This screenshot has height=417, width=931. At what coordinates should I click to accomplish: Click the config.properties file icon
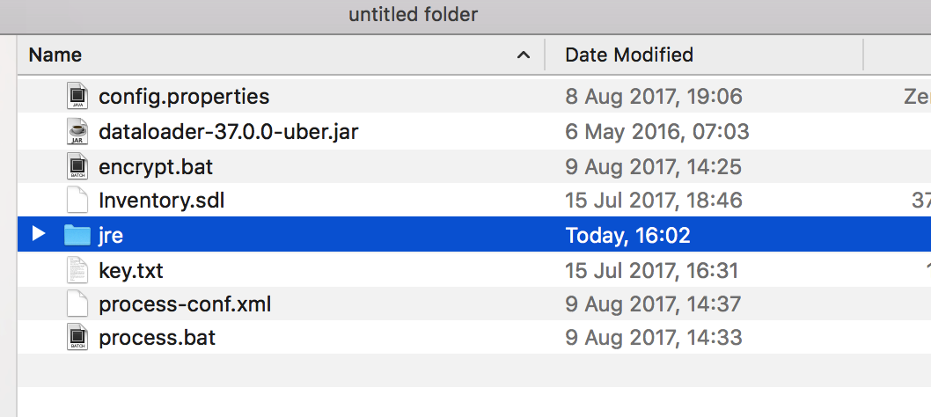[77, 96]
